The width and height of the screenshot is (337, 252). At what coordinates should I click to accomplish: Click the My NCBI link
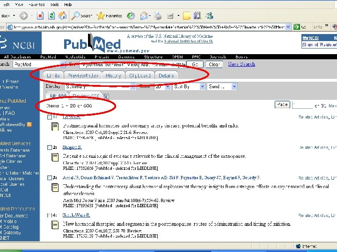pos(311,38)
